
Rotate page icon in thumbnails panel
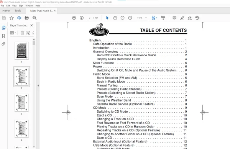click(33, 33)
